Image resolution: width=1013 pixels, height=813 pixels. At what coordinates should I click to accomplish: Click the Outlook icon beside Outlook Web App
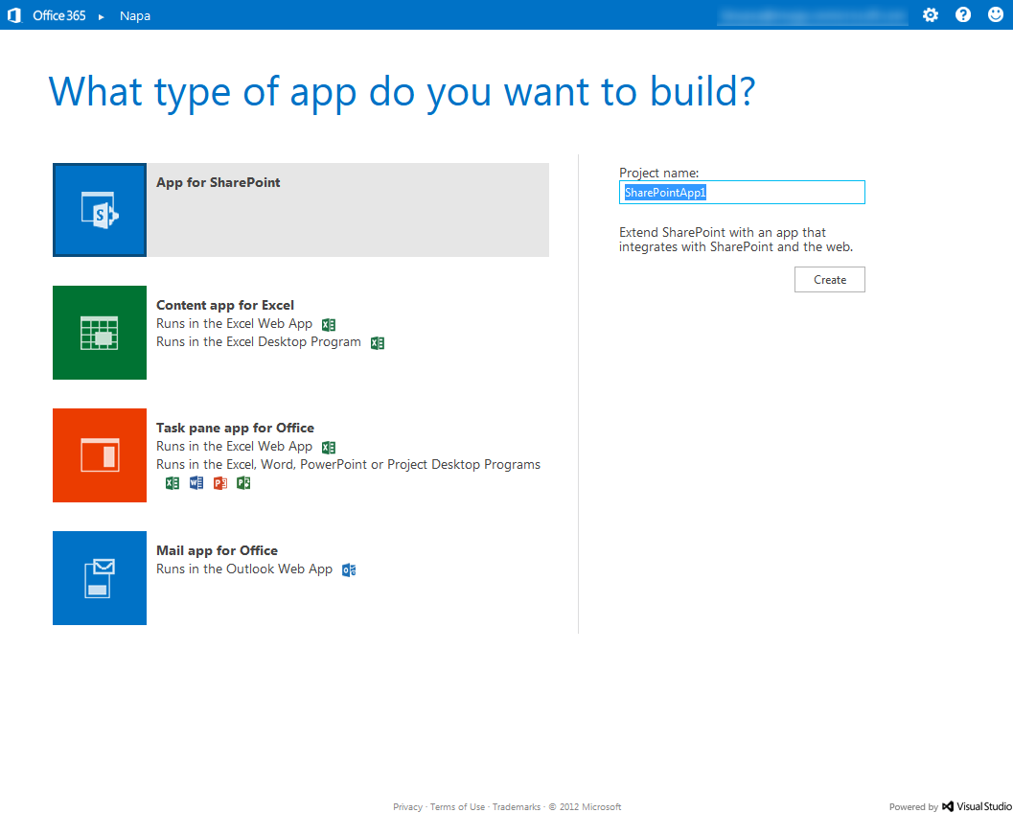[349, 570]
